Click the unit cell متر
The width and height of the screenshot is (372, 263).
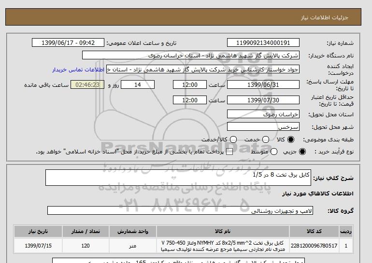(x=133, y=246)
